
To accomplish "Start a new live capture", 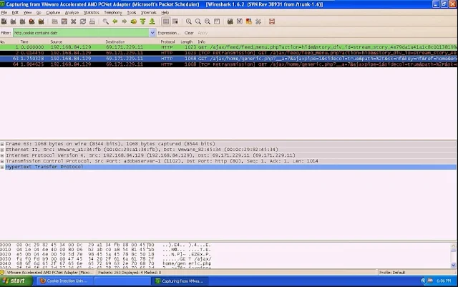I will (x=22, y=21).
